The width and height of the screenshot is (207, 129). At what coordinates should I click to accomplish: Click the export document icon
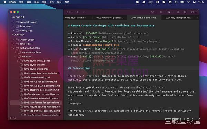(x=178, y=12)
